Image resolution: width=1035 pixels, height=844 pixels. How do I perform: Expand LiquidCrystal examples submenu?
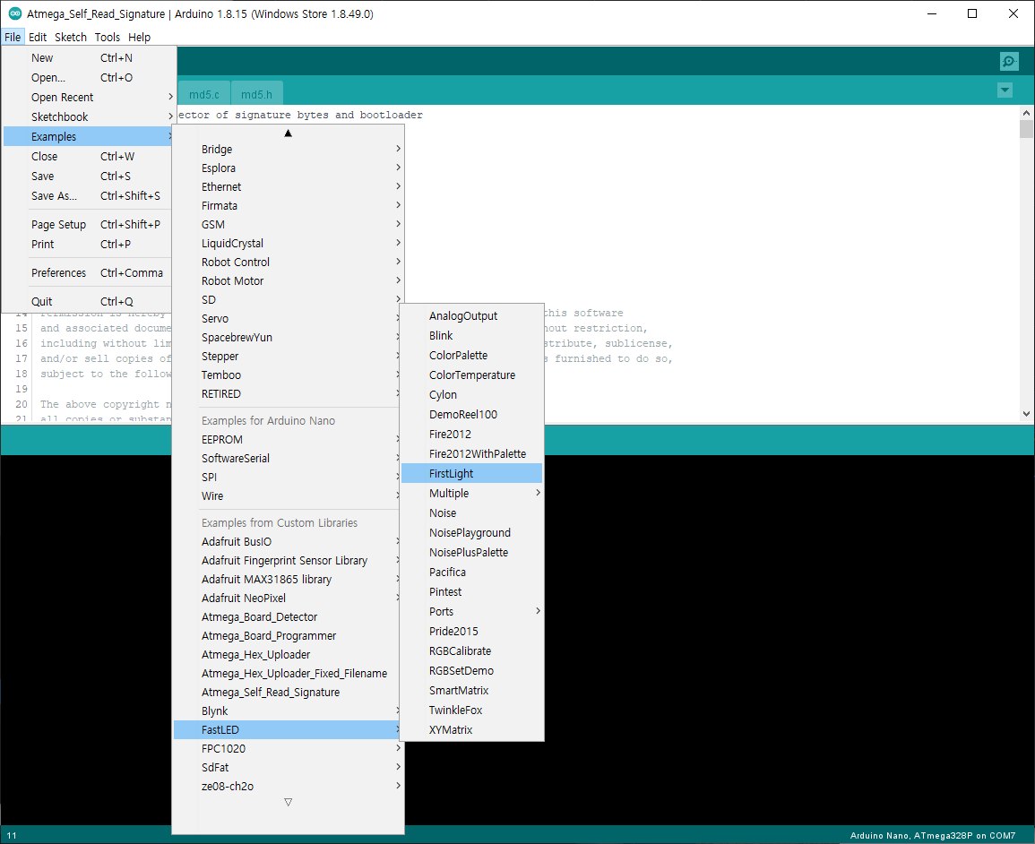[x=288, y=244]
